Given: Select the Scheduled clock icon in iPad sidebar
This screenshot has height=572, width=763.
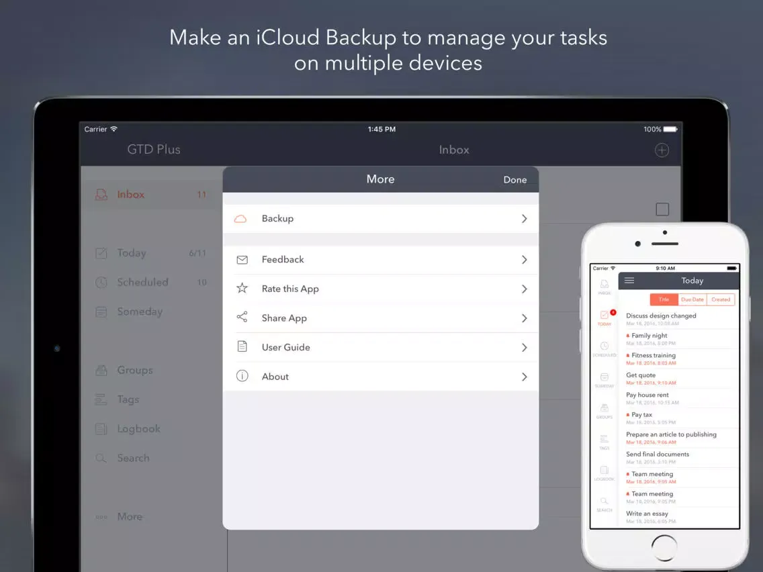Looking at the screenshot, I should click(101, 283).
